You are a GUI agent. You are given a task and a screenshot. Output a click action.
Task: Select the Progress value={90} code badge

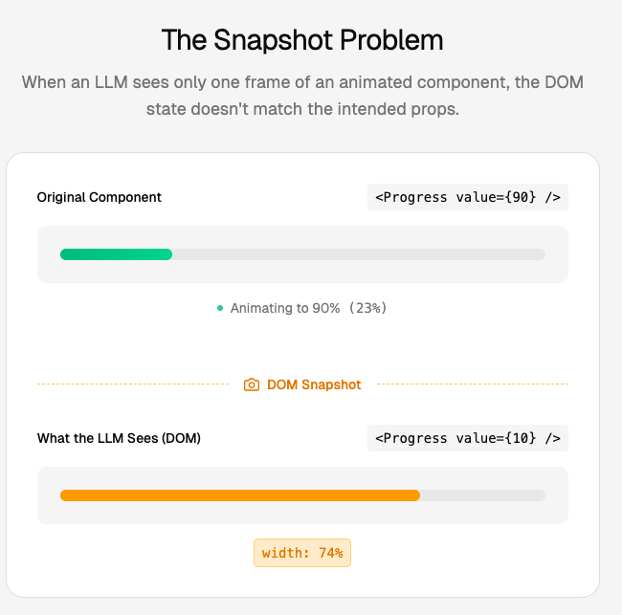click(x=468, y=197)
